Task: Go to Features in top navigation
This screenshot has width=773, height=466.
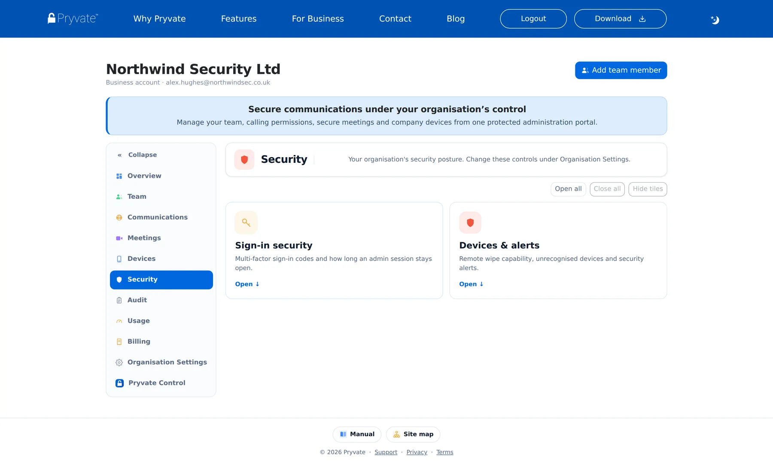Action: [239, 19]
